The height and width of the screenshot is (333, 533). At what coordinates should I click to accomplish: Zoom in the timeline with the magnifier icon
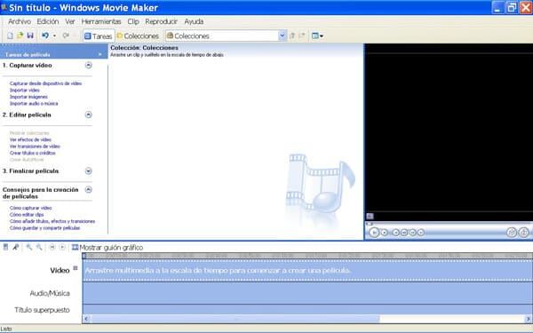[x=29, y=247]
